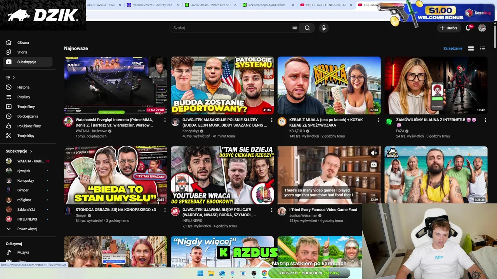Open KEBAB Z MUALA video thumbnail
497x279 pixels.
[329, 85]
